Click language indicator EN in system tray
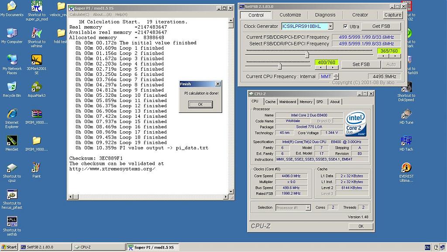 pos(427,248)
